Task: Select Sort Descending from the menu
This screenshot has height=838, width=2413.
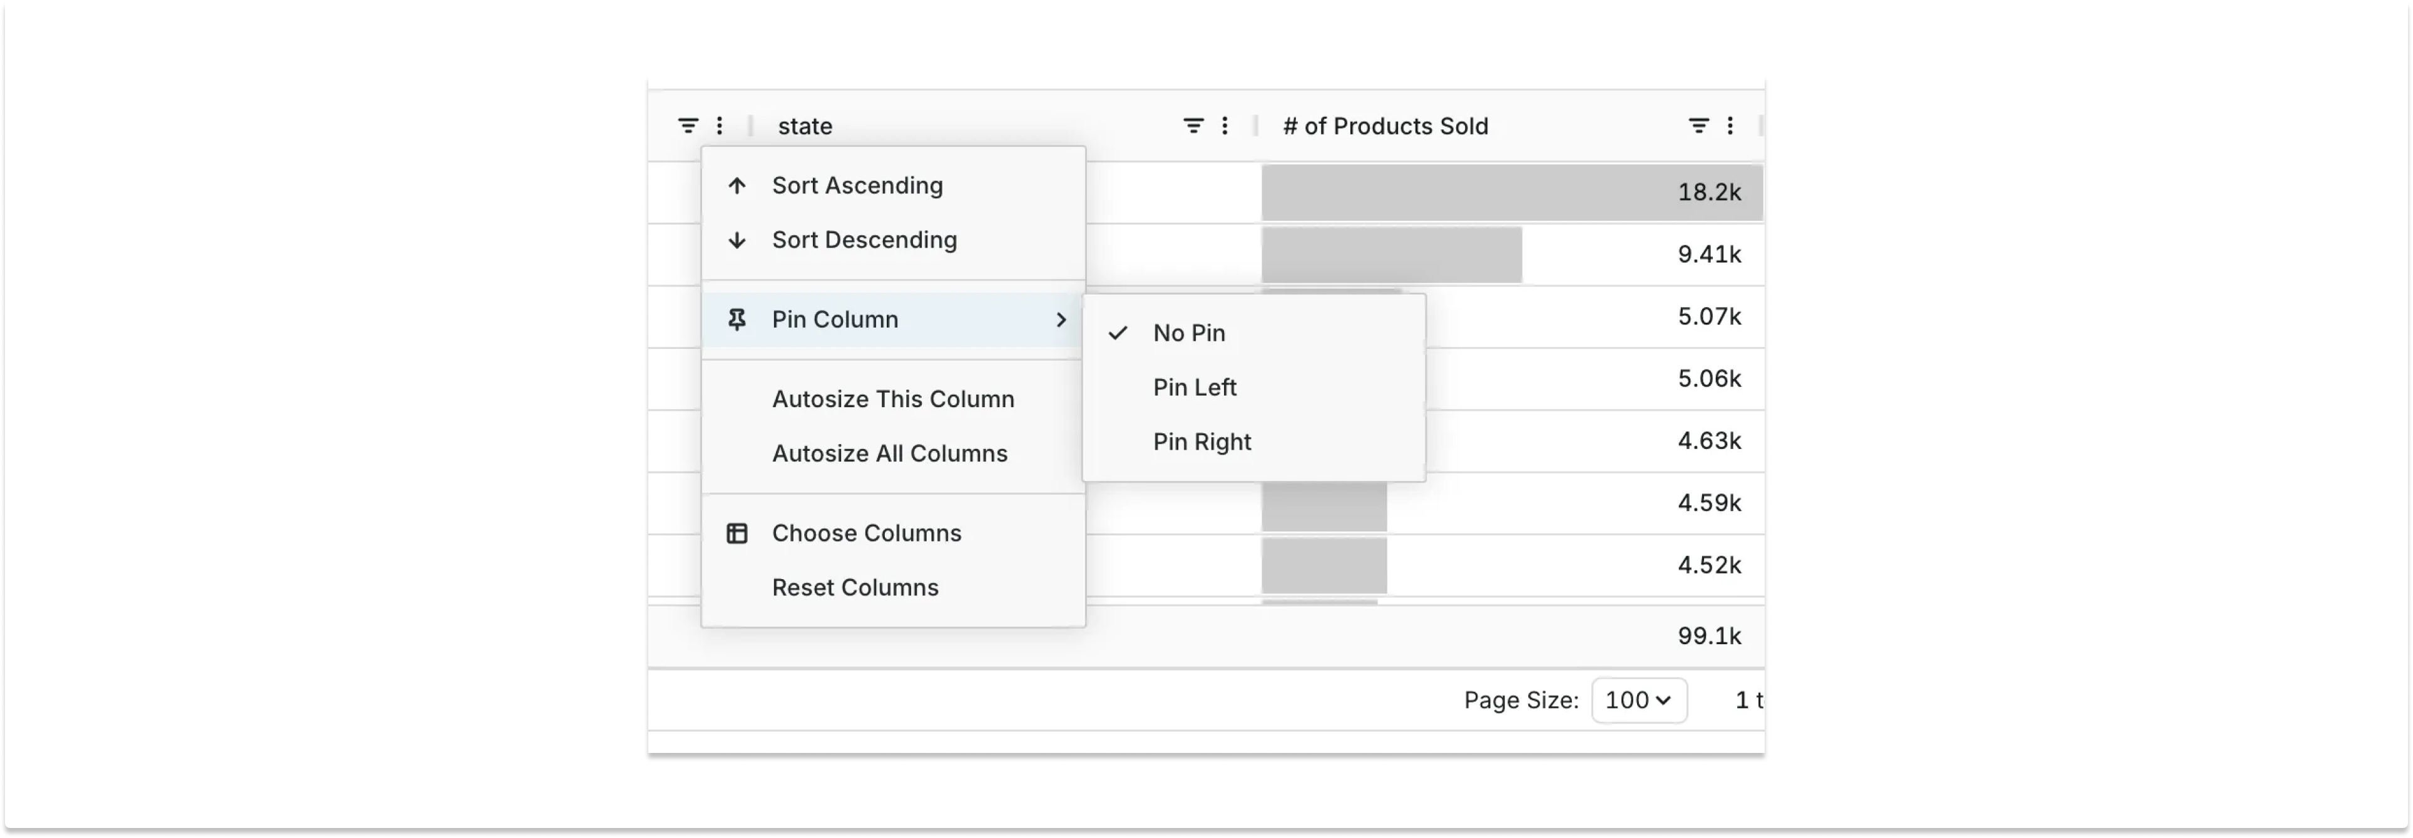Action: (864, 240)
